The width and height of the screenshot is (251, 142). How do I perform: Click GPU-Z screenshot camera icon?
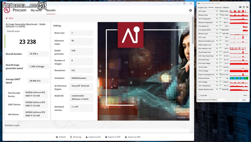[x=240, y=7]
